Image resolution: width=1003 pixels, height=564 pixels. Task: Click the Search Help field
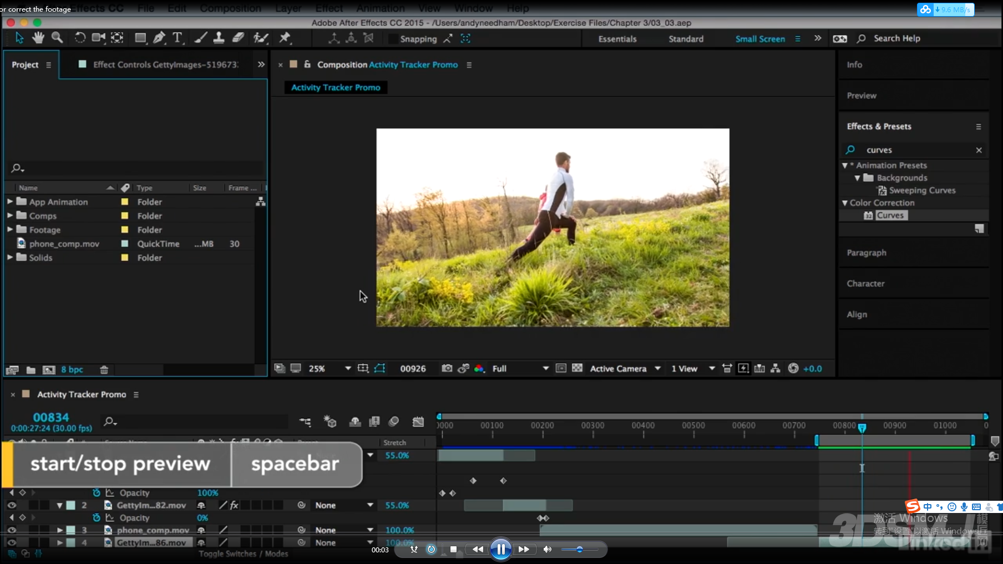[896, 38]
